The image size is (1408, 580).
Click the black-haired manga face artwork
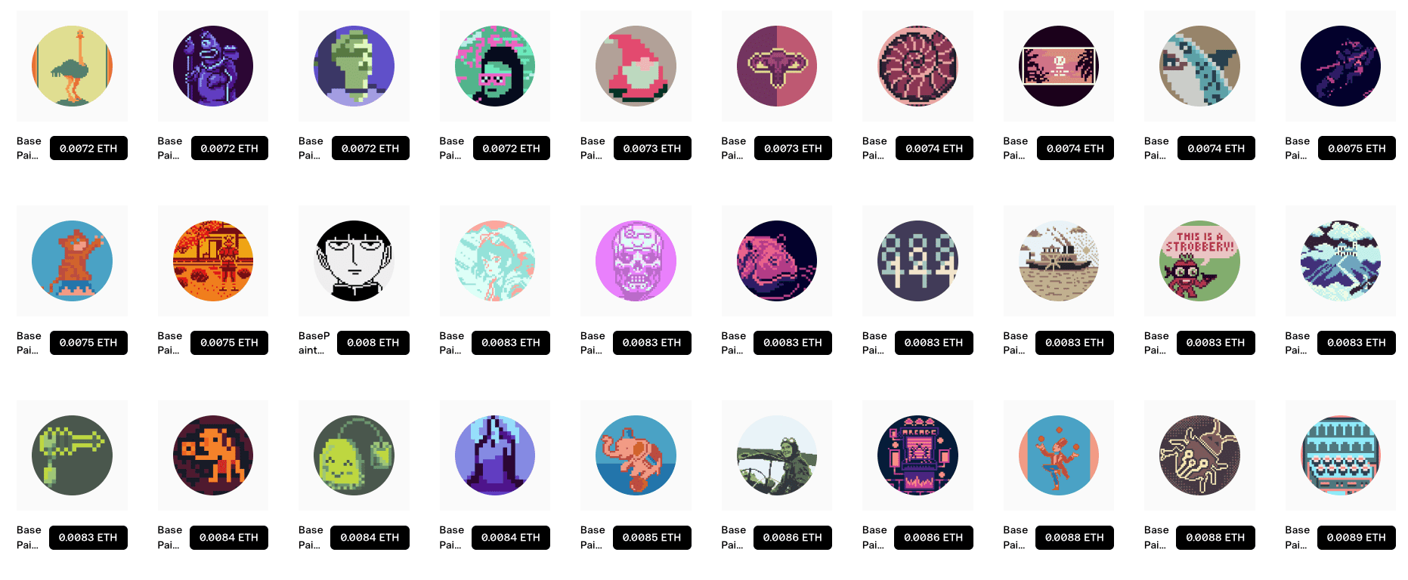click(x=354, y=261)
